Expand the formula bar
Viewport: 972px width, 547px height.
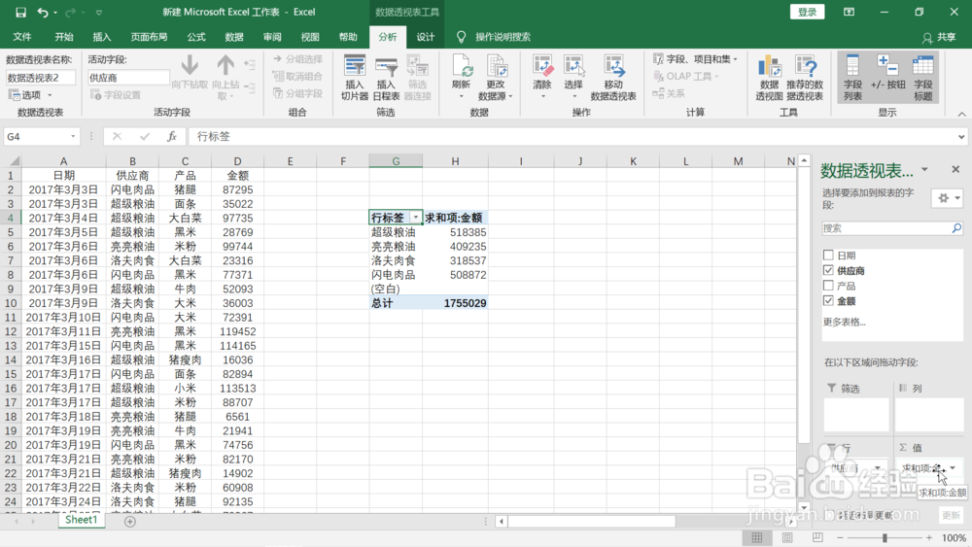pos(961,136)
